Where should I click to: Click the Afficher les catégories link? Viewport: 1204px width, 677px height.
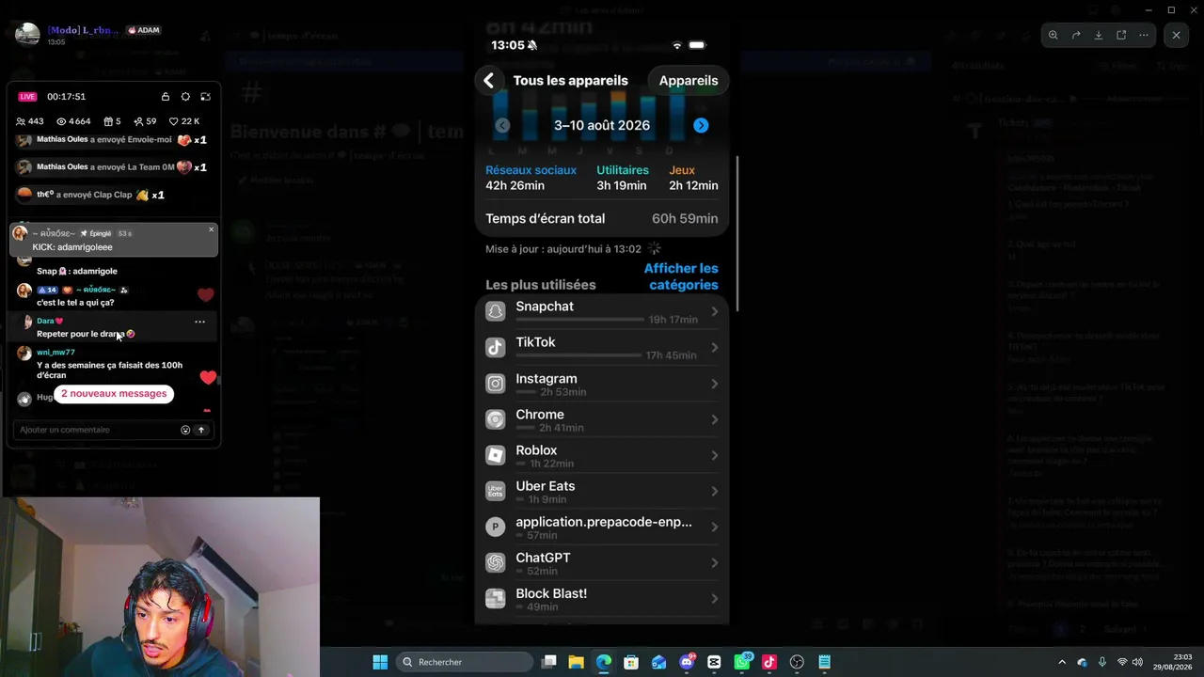(x=681, y=276)
